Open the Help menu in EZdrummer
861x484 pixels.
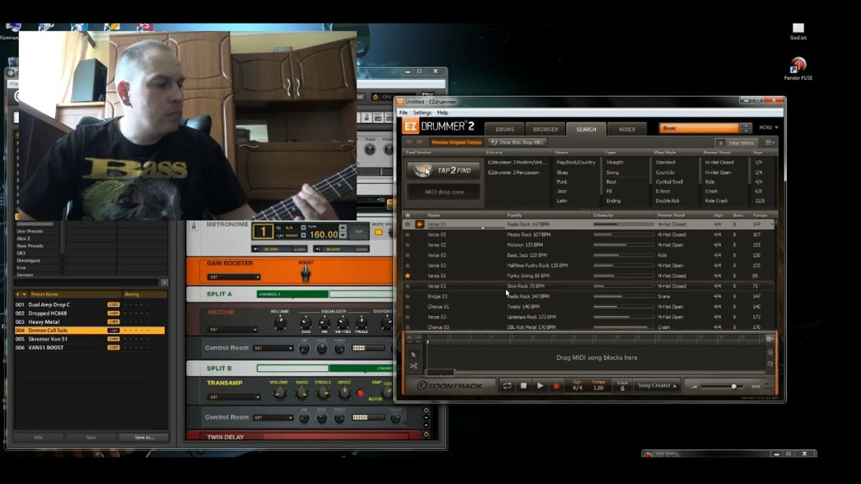click(x=443, y=112)
